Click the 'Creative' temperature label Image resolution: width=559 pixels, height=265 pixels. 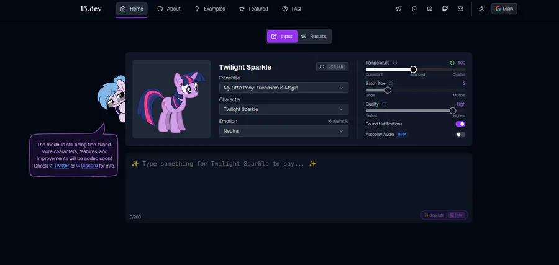coord(459,75)
